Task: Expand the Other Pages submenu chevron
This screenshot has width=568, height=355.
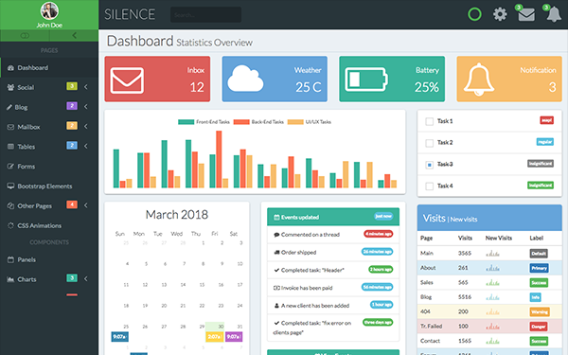Action: tap(86, 205)
